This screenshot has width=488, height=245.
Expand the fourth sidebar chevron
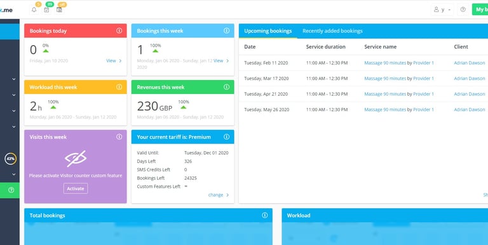(14, 126)
